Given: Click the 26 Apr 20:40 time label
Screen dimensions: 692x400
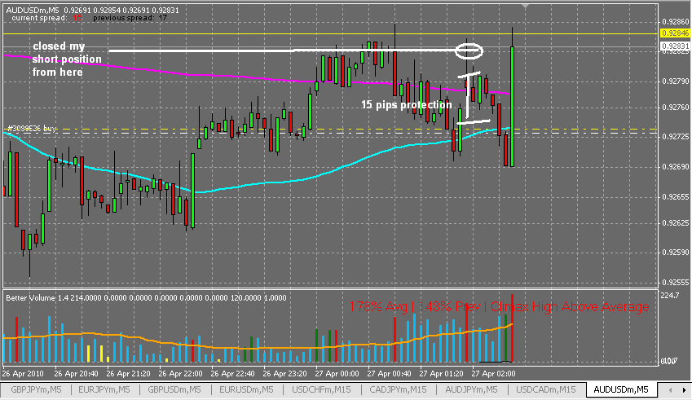Looking at the screenshot, I should click(x=76, y=374).
